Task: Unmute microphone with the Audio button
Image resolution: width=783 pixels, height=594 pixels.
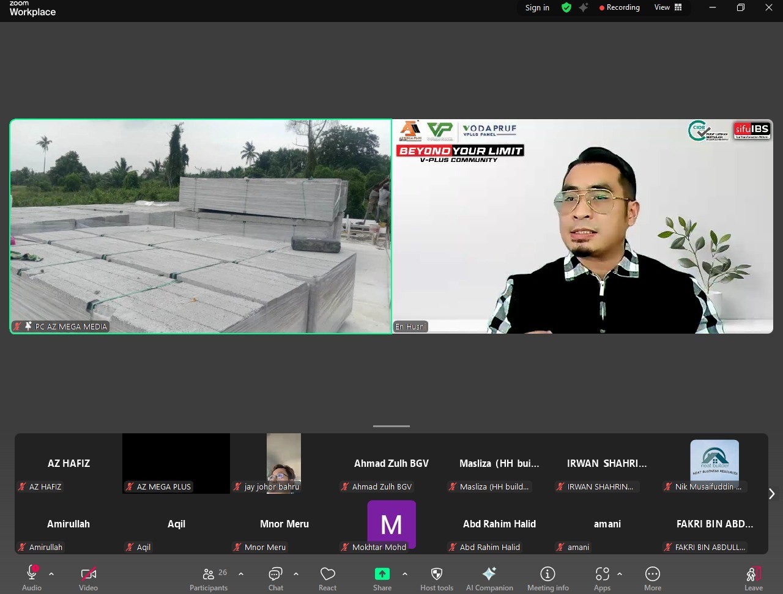Action: click(x=32, y=578)
